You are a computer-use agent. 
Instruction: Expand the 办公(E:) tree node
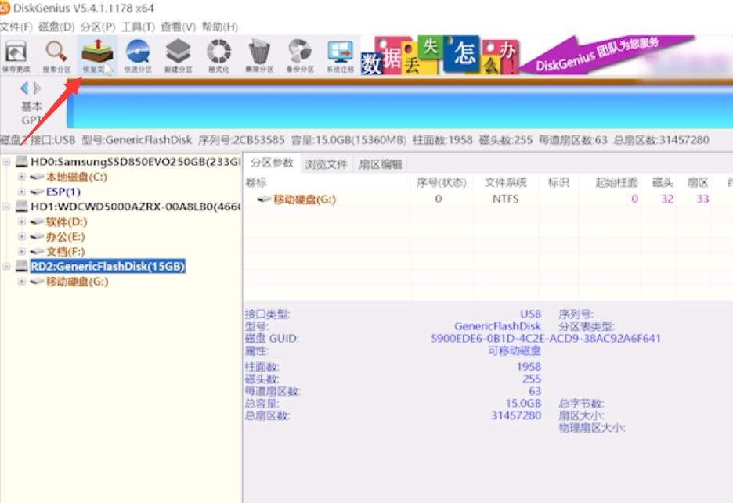point(21,237)
